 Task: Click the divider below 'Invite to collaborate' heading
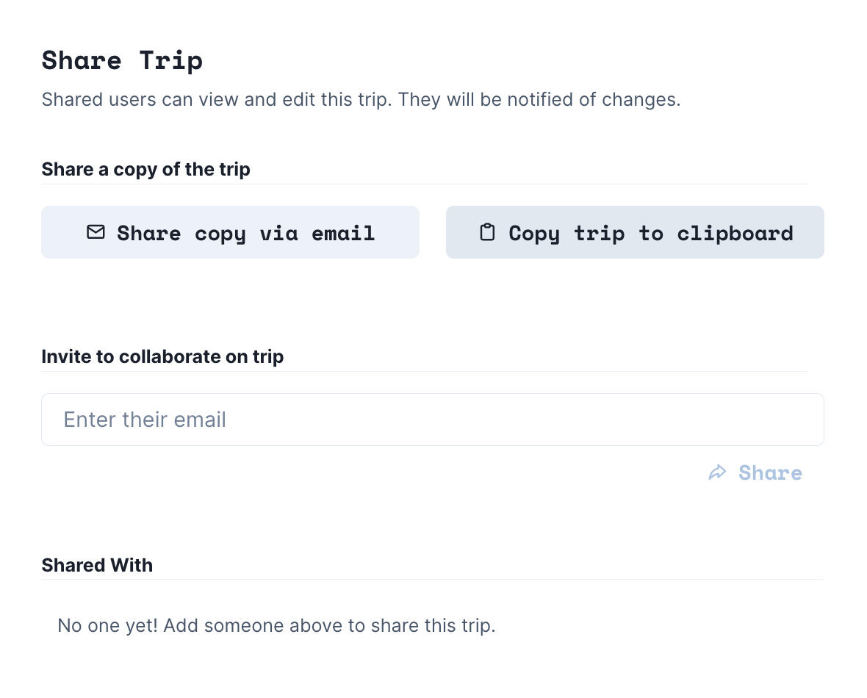click(x=425, y=371)
